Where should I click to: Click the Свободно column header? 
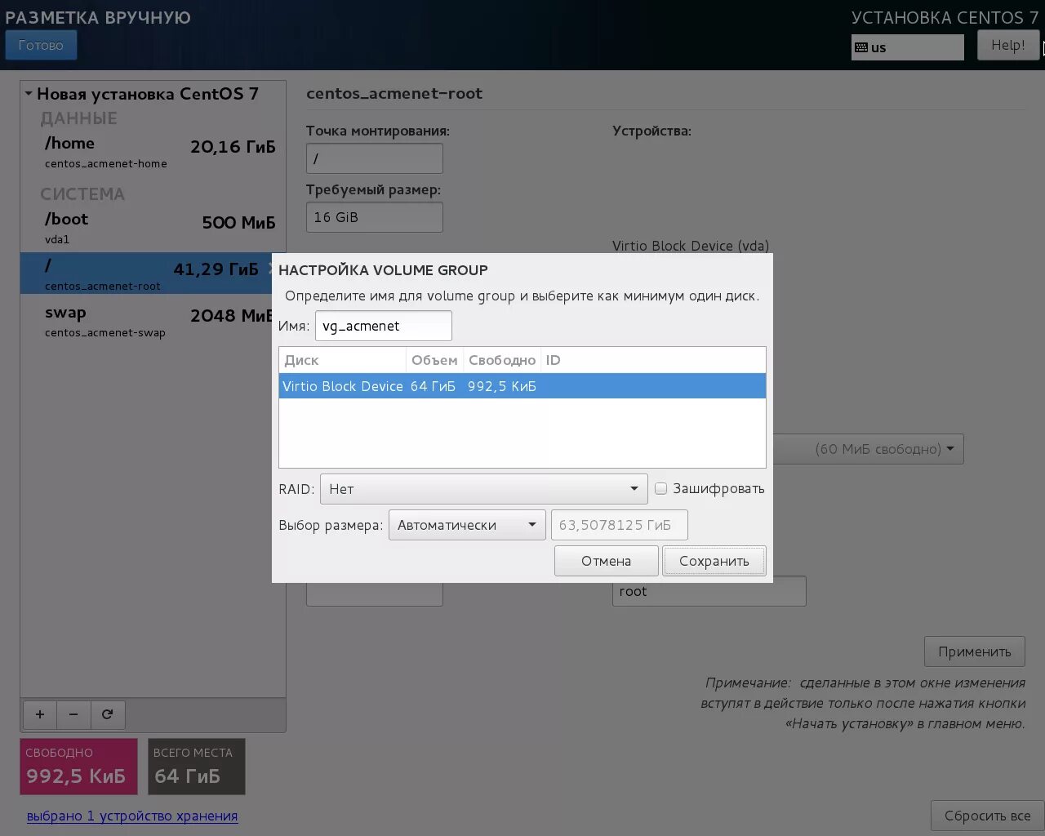(x=502, y=360)
